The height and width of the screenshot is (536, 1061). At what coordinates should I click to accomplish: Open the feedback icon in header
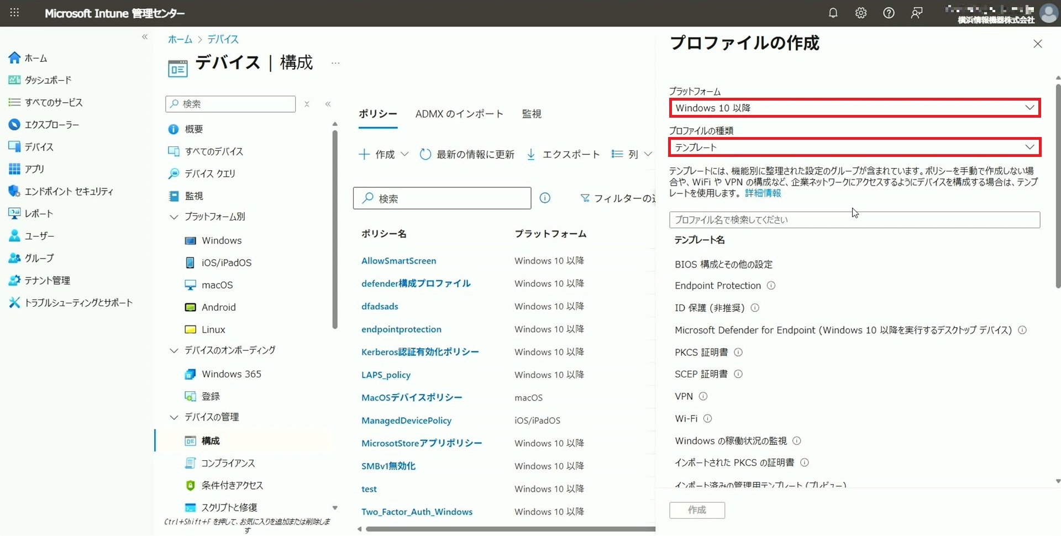click(916, 13)
